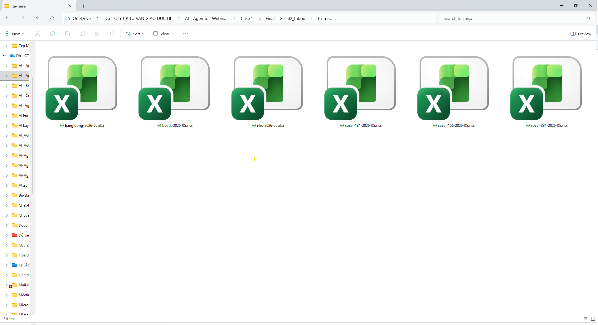Select nkc-2026-05.xlsx file icon
The width and height of the screenshot is (598, 325).
tap(268, 88)
